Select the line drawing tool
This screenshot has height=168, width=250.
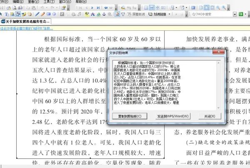click(37, 14)
